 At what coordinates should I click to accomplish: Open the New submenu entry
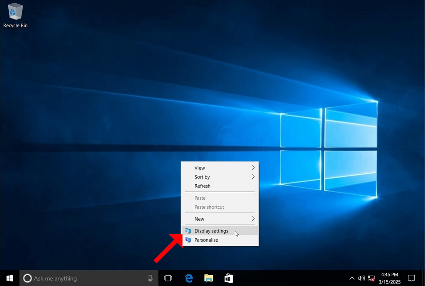pos(220,219)
